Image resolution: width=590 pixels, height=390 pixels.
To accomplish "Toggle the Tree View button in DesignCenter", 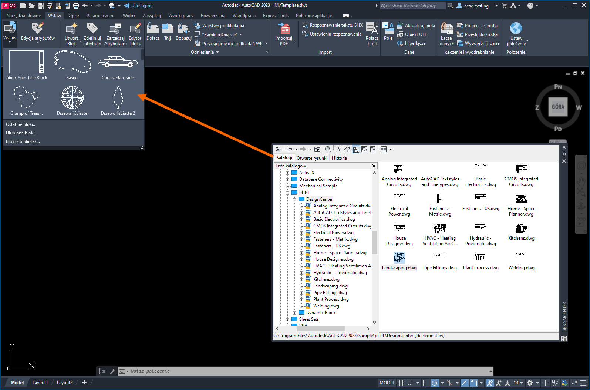I will pos(356,149).
